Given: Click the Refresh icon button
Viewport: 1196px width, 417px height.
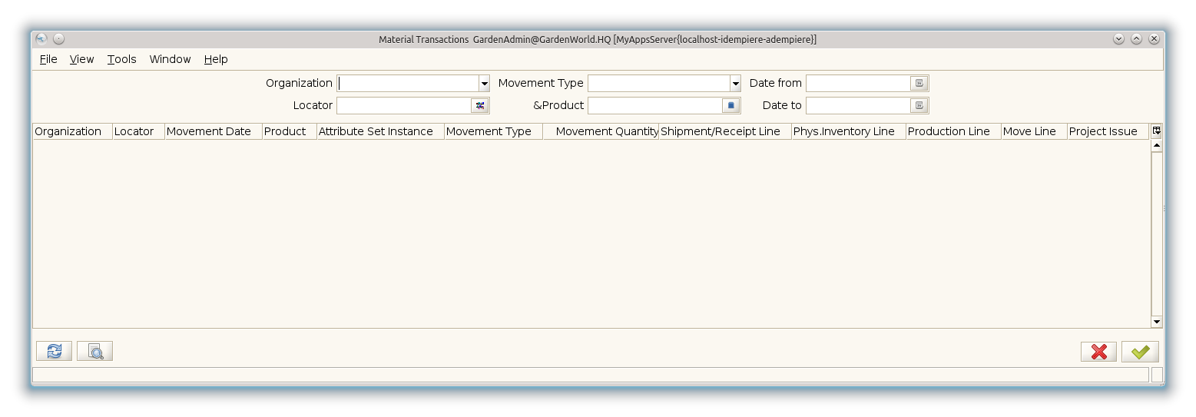Looking at the screenshot, I should click(54, 351).
